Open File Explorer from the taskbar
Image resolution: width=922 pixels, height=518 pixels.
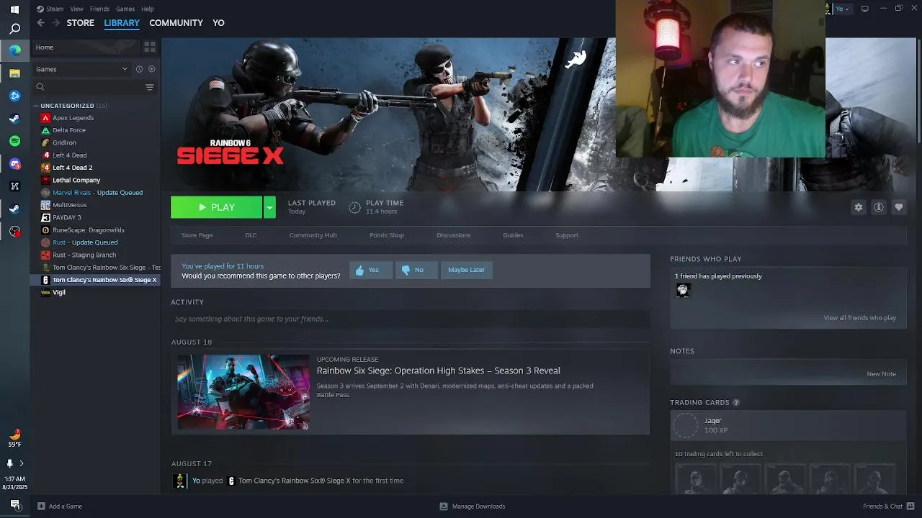coord(14,73)
